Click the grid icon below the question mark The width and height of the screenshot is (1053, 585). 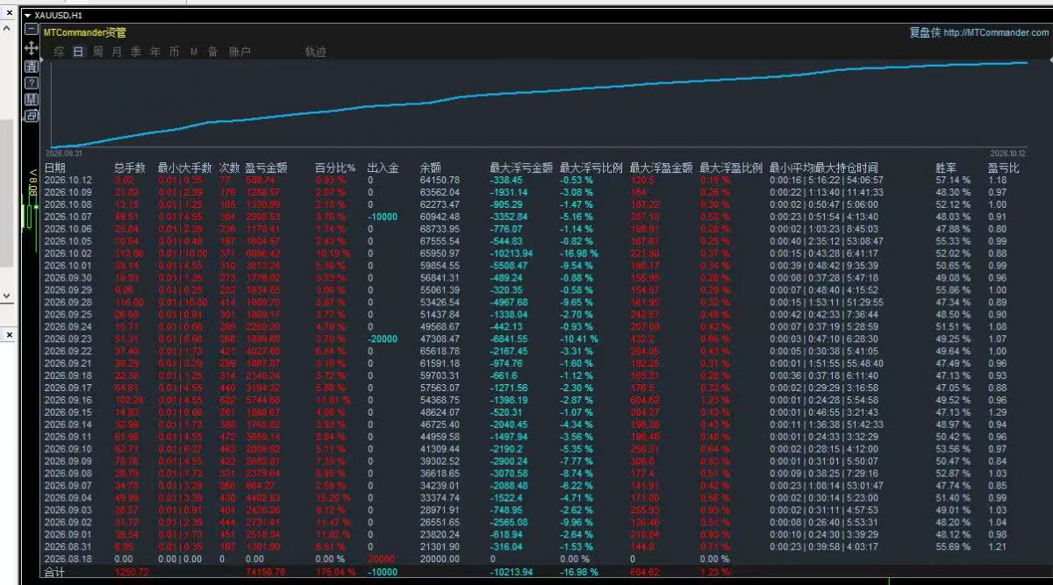pos(32,99)
